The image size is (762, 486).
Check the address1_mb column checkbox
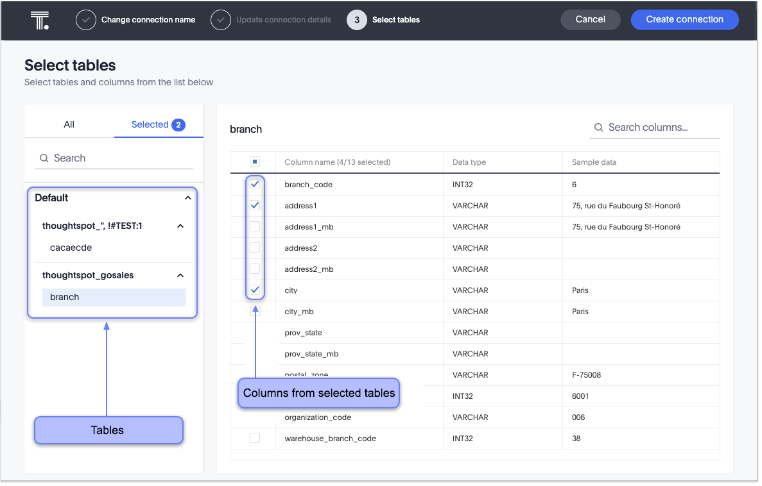coord(255,226)
